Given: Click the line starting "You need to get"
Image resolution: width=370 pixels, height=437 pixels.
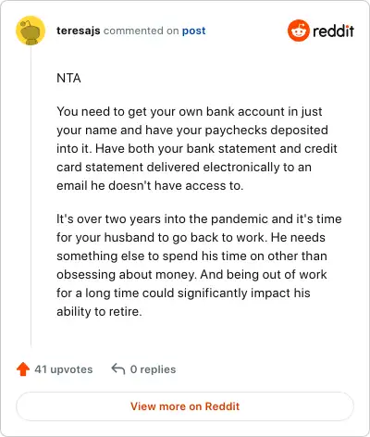Looking at the screenshot, I should 190,112.
